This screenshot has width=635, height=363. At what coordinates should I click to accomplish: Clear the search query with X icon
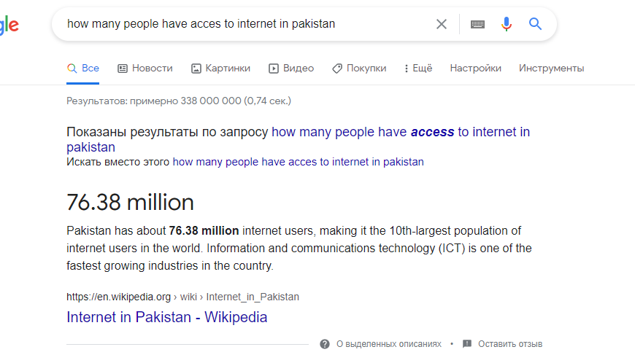click(442, 24)
